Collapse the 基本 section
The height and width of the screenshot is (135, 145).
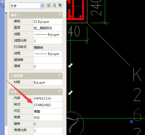60,14
